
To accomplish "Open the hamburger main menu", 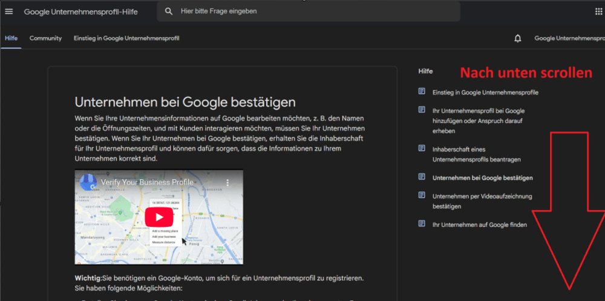I will coord(9,11).
